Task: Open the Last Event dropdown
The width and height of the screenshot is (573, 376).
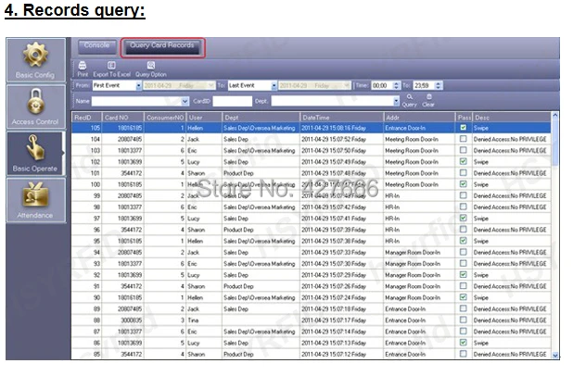Action: point(274,86)
